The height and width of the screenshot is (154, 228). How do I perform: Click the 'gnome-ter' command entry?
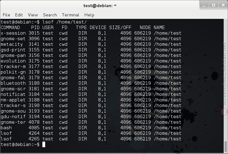coord(13,122)
